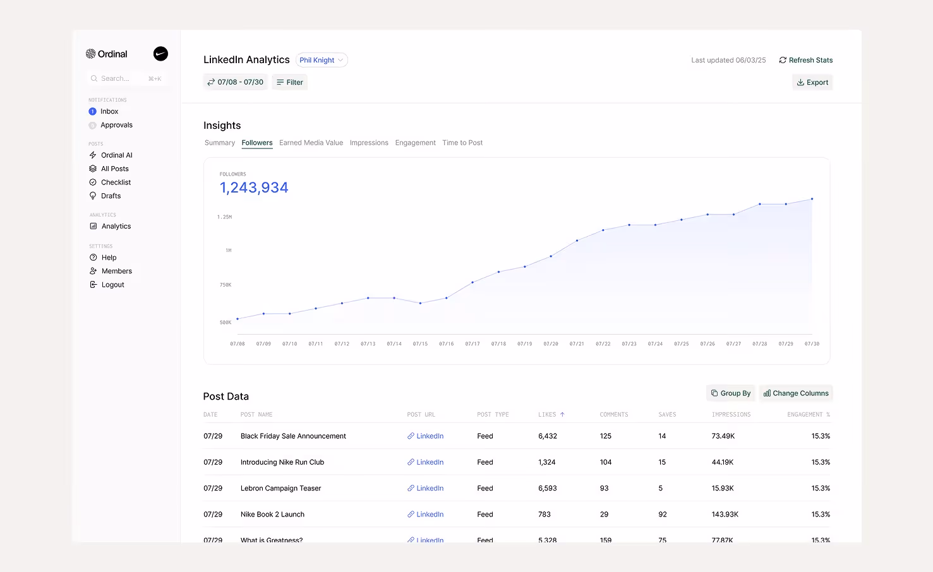
Task: Click the Export button
Action: coord(812,82)
